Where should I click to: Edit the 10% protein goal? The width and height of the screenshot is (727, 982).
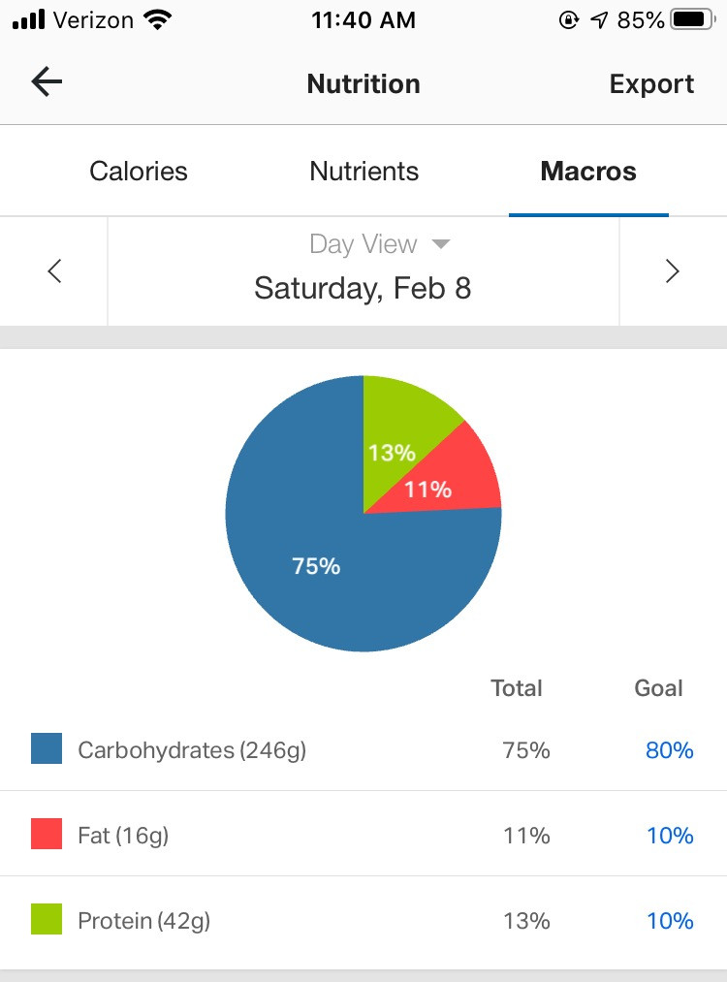tap(670, 921)
